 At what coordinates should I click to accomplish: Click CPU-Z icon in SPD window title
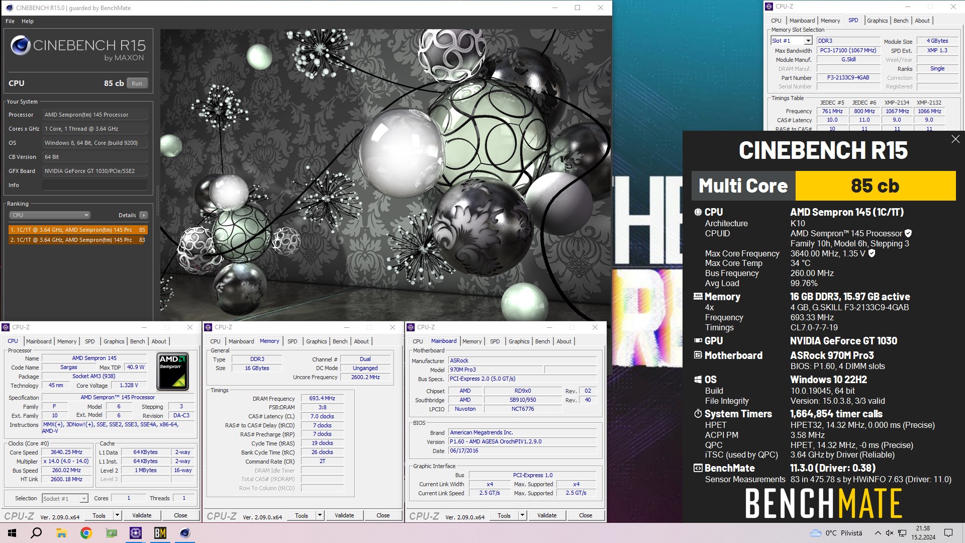[x=769, y=7]
